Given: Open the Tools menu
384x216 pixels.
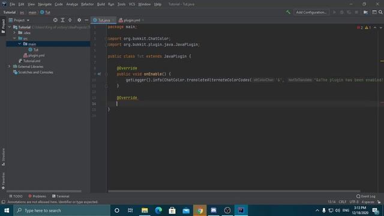Looking at the screenshot, I should (x=121, y=4).
